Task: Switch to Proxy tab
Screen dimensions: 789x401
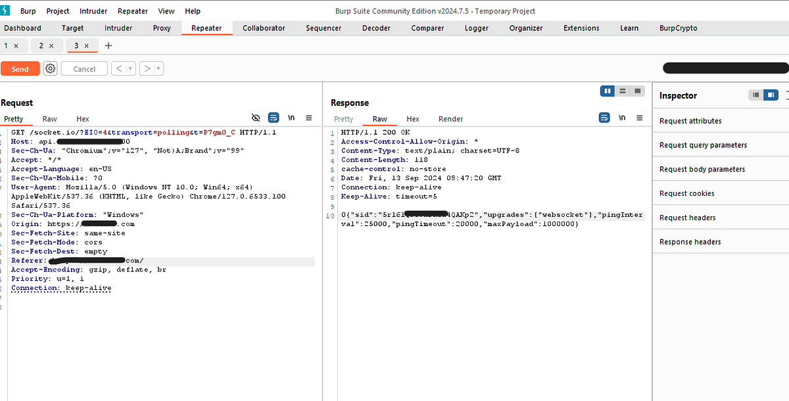Action: (162, 28)
